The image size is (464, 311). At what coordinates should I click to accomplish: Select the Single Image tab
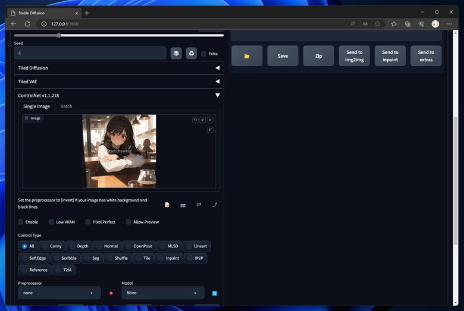[x=36, y=106]
